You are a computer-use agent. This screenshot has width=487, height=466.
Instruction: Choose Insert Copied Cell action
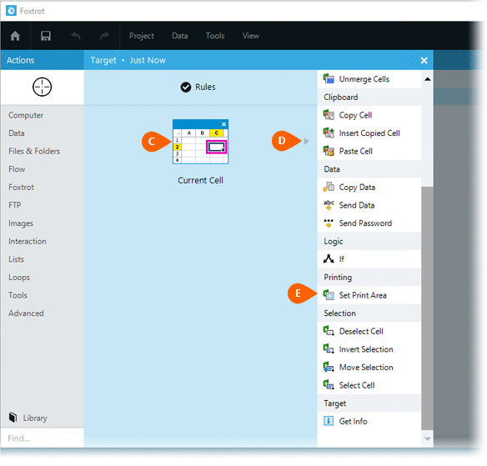coord(369,133)
